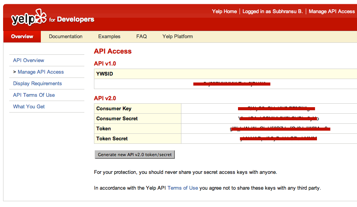Select Manage API Access in the sidebar

click(41, 72)
